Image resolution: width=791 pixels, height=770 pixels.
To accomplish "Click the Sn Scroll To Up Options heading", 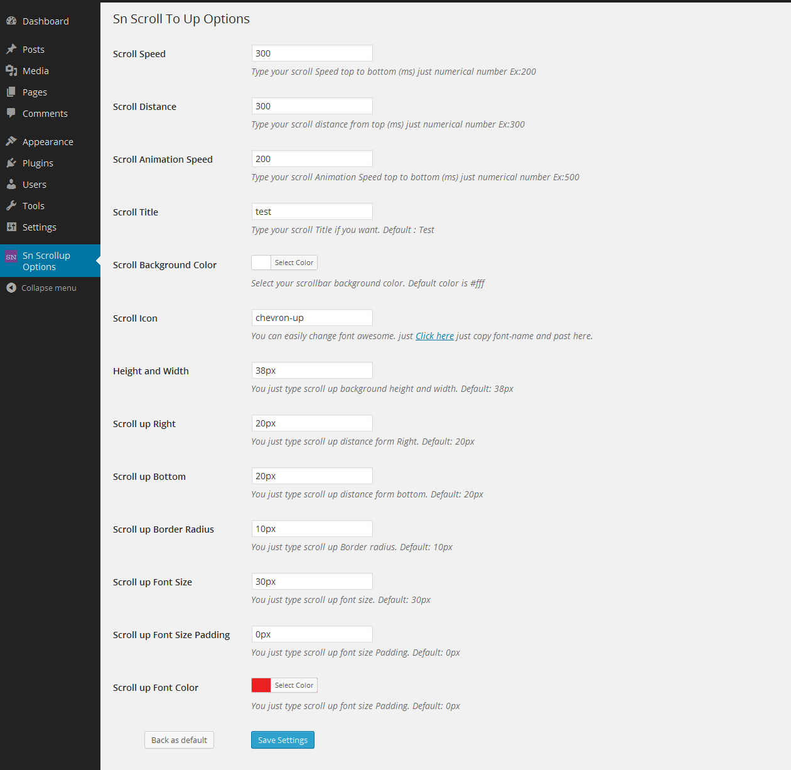I will click(x=181, y=19).
